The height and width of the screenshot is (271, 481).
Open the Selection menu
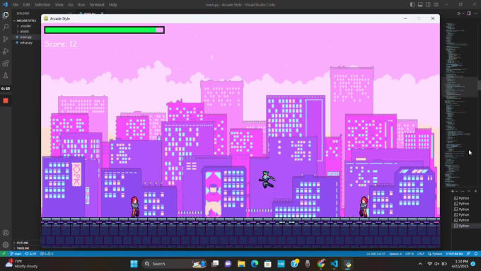(x=42, y=5)
